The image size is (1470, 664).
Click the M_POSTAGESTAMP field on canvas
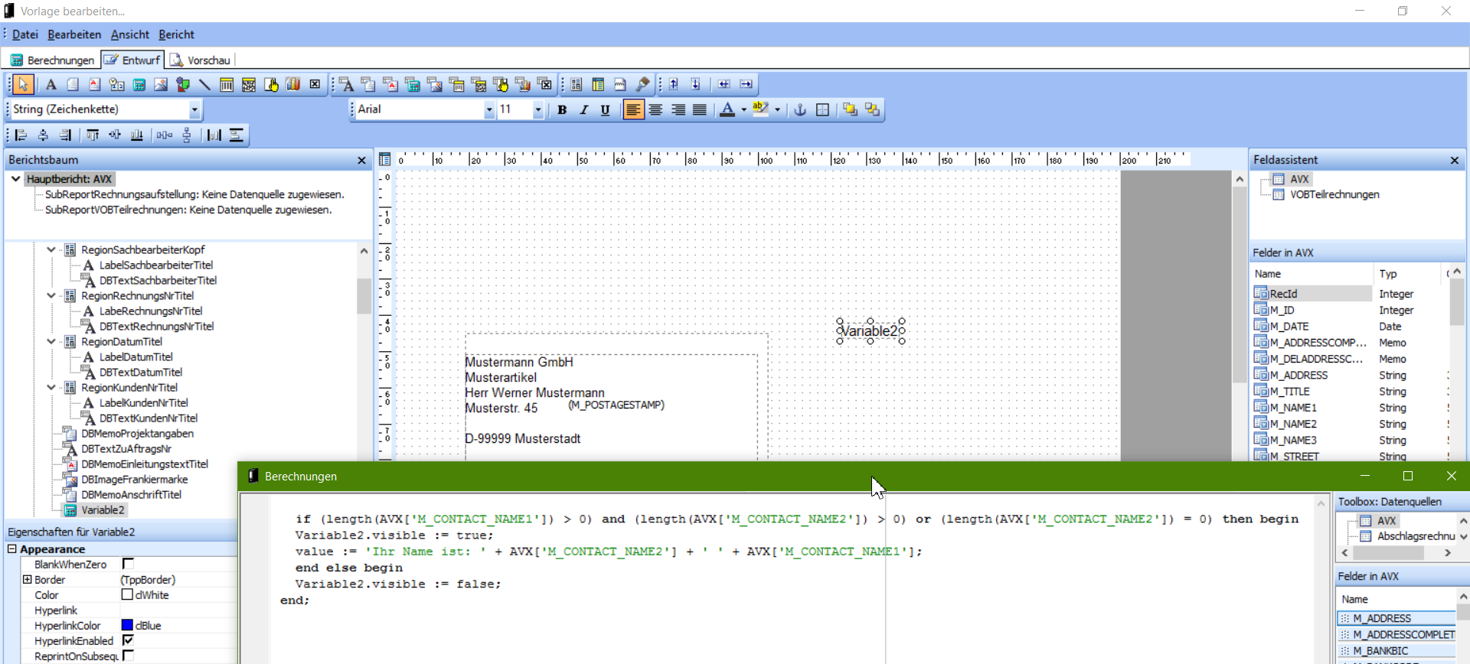point(616,405)
